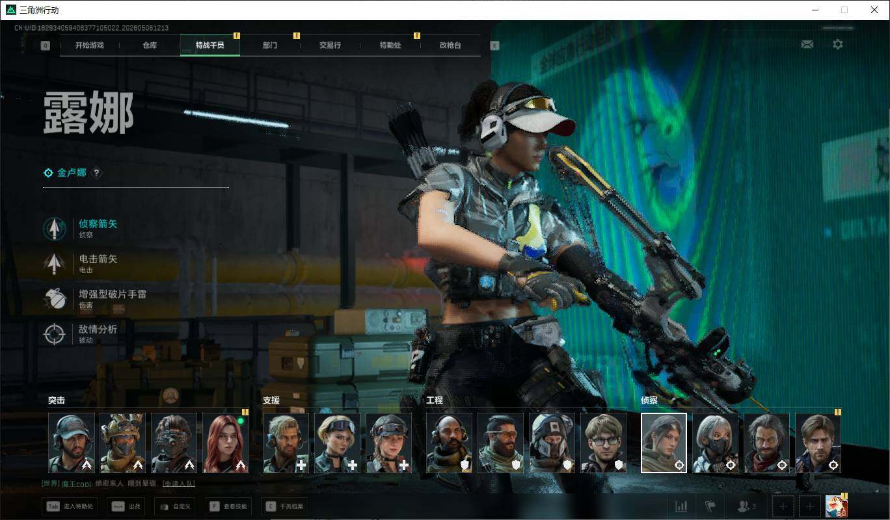Open the friends icon showing 3
Image resolution: width=890 pixels, height=520 pixels.
746,506
